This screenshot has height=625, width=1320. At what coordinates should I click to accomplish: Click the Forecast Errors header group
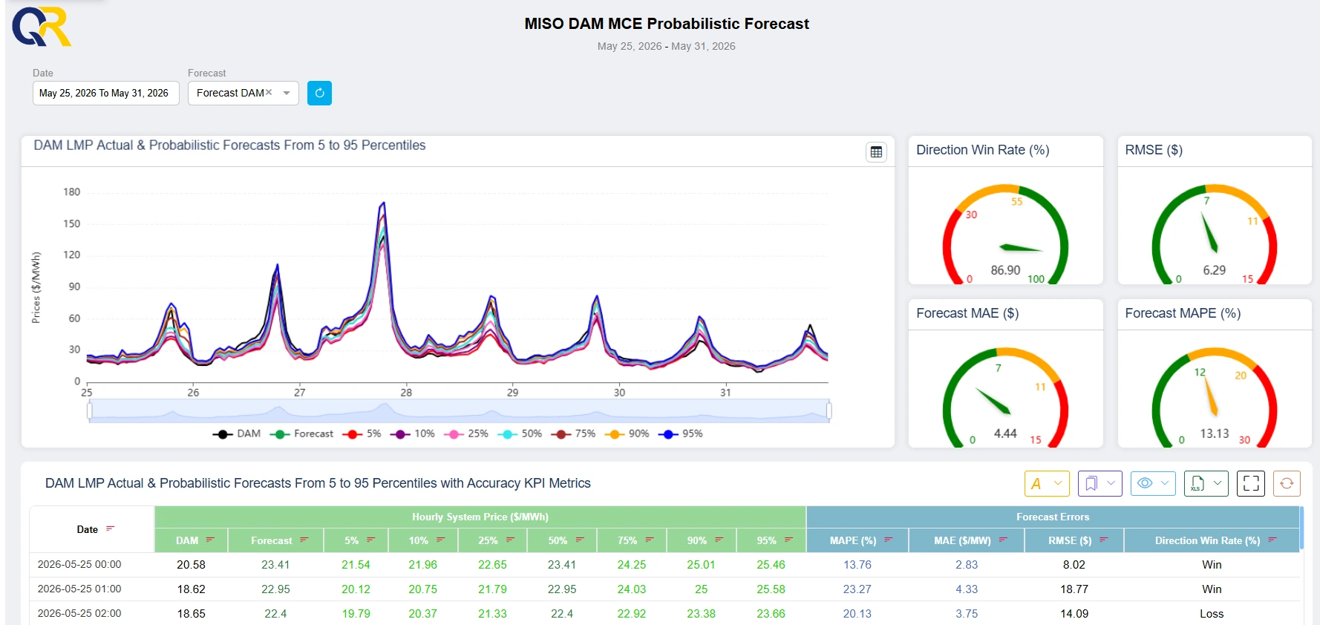pos(1053,517)
